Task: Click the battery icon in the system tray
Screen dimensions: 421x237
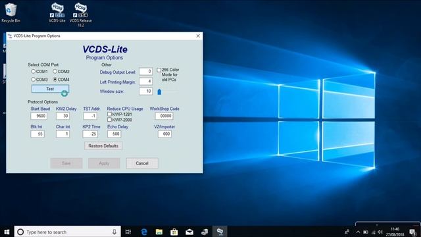Action: point(366,232)
